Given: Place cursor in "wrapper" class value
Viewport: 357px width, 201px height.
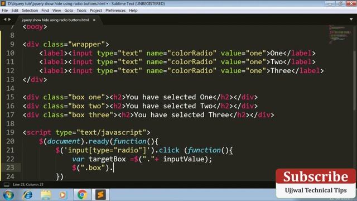Looking at the screenshot, I should point(86,44).
